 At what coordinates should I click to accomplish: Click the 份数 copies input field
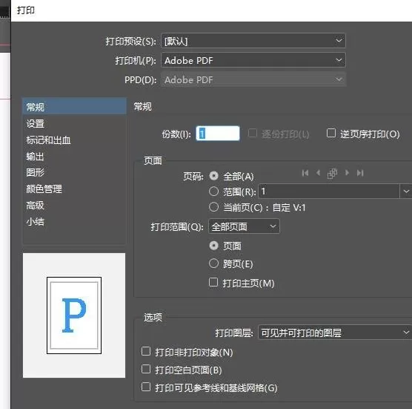click(x=218, y=134)
